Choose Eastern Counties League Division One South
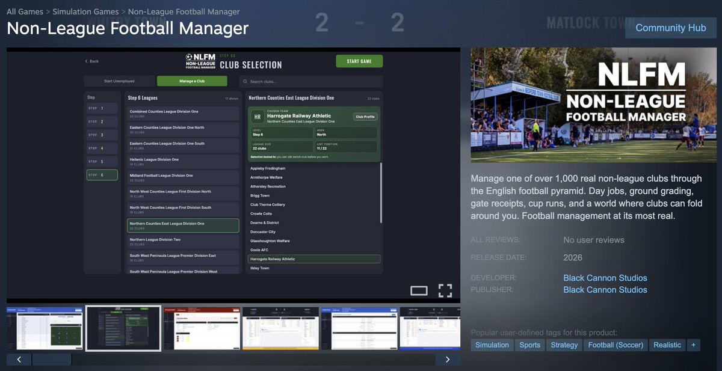Image resolution: width=722 pixels, height=371 pixels. pyautogui.click(x=183, y=146)
